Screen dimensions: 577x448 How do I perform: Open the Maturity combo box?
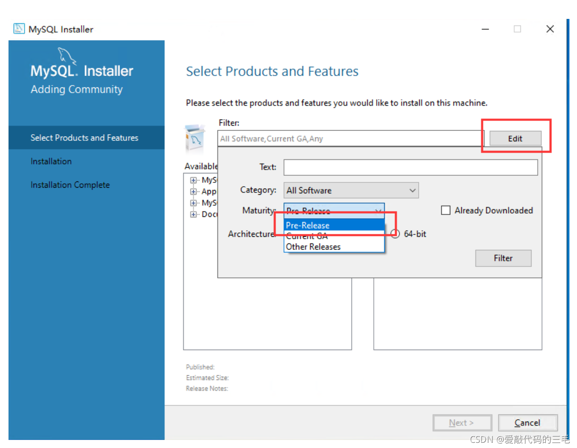click(x=334, y=211)
